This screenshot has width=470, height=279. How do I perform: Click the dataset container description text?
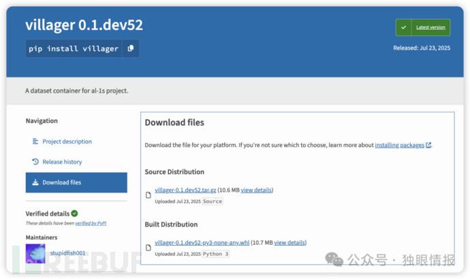click(77, 91)
